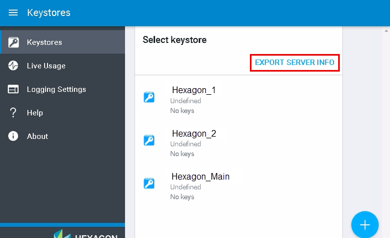Click the Live Usage pulse icon

tap(13, 66)
